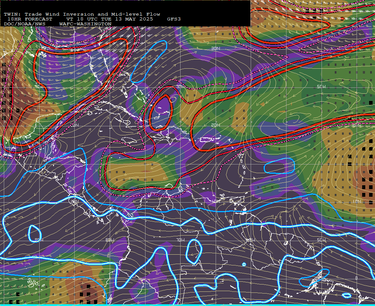Click the 'DOC/NOAA/NWS' header text
This screenshot has width=375, height=306.
click(x=25, y=24)
